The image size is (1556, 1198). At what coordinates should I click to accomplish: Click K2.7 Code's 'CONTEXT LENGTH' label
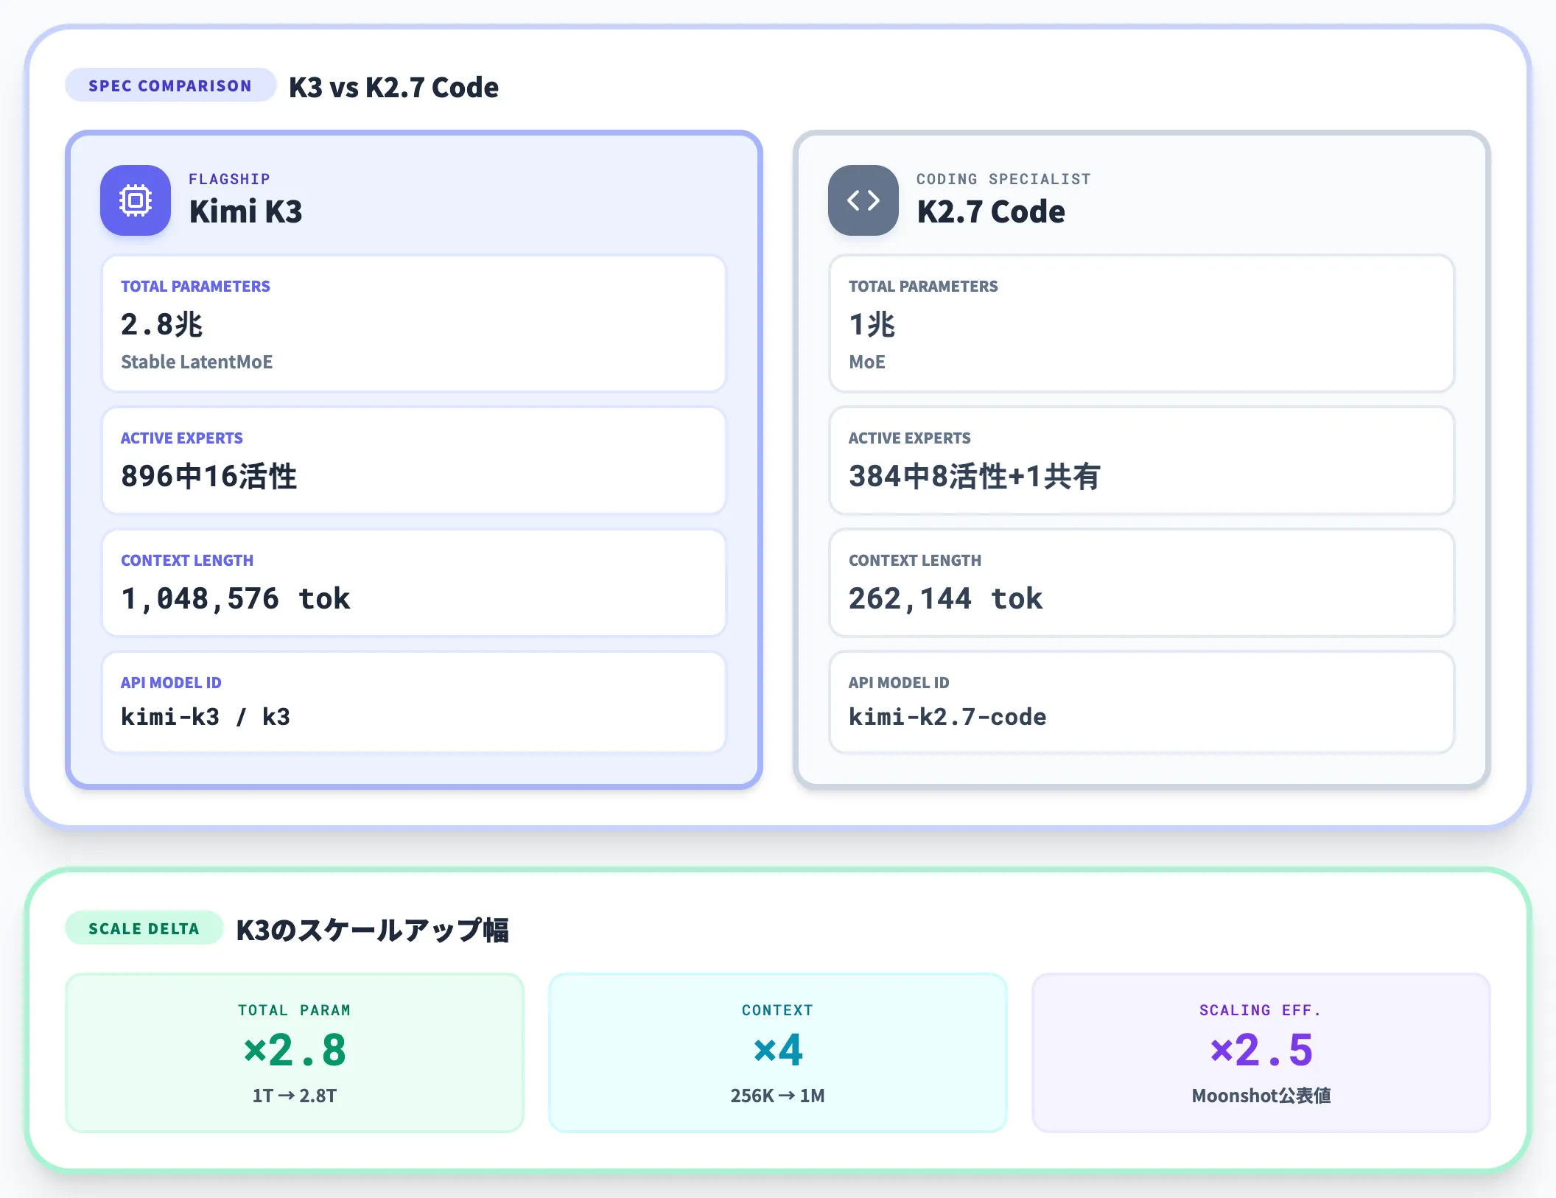tap(915, 560)
